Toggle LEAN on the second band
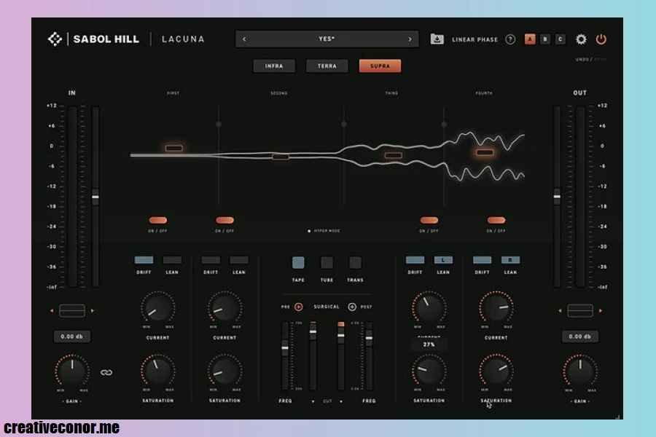The image size is (656, 437). coord(239,260)
